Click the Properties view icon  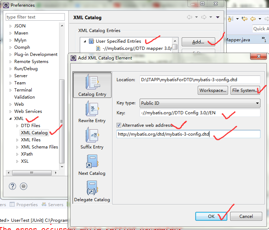pyautogui.click(x=12, y=204)
